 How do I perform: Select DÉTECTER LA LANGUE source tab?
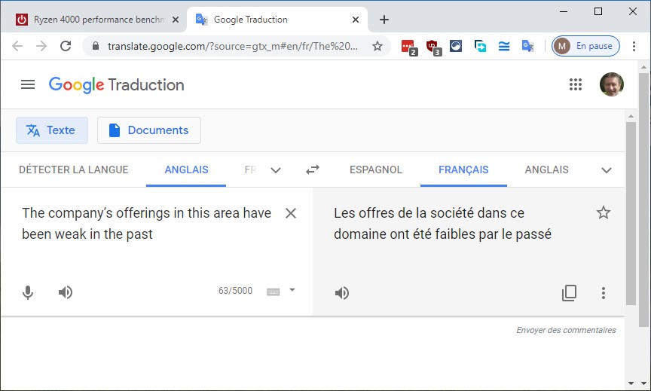point(74,170)
